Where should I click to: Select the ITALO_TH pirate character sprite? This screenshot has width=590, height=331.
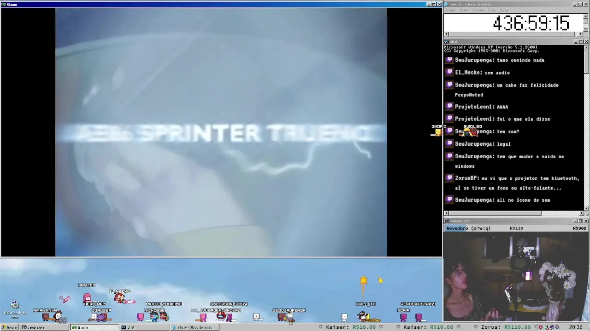pyautogui.click(x=364, y=316)
